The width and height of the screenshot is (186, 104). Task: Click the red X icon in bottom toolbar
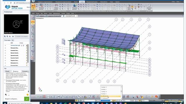tap(137, 97)
